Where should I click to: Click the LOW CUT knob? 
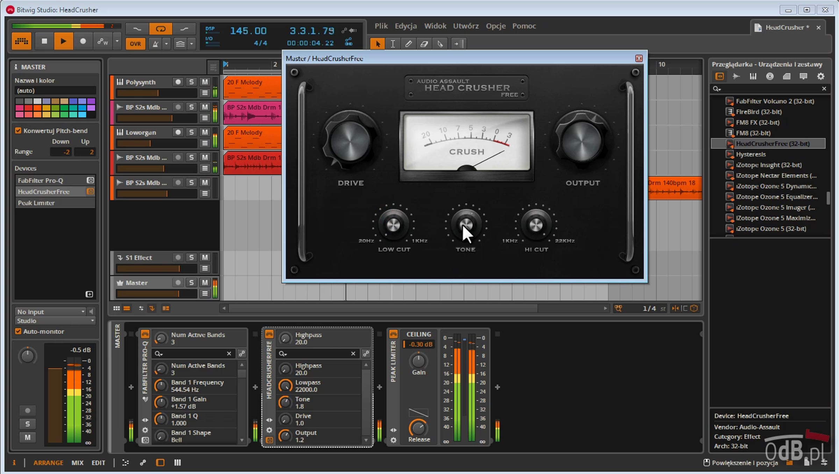393,225
